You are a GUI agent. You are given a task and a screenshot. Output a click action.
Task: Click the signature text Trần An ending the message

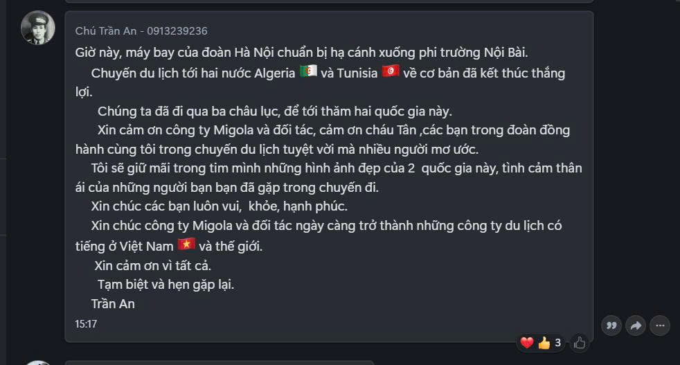[x=113, y=304]
